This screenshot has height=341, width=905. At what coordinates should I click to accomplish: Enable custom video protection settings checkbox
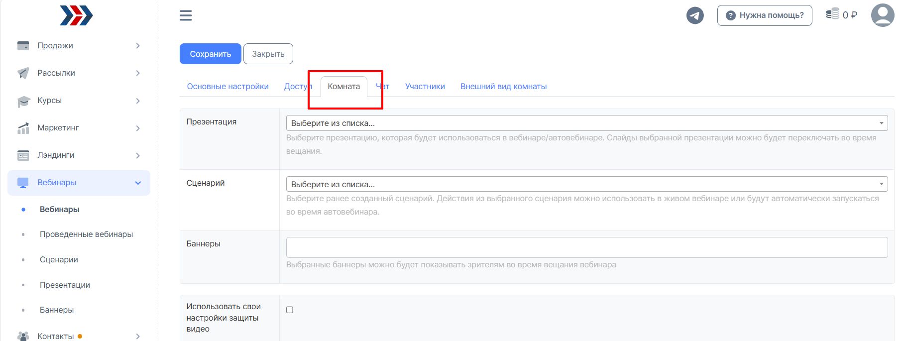coord(290,310)
